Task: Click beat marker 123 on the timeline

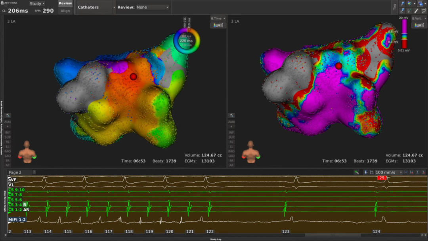Action: 285,231
